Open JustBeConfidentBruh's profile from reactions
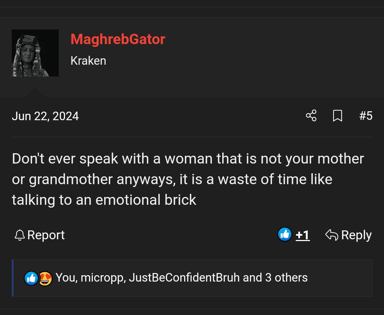384x315 pixels. click(x=184, y=277)
